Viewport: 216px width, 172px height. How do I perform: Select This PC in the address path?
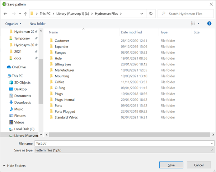pyautogui.click(x=45, y=14)
